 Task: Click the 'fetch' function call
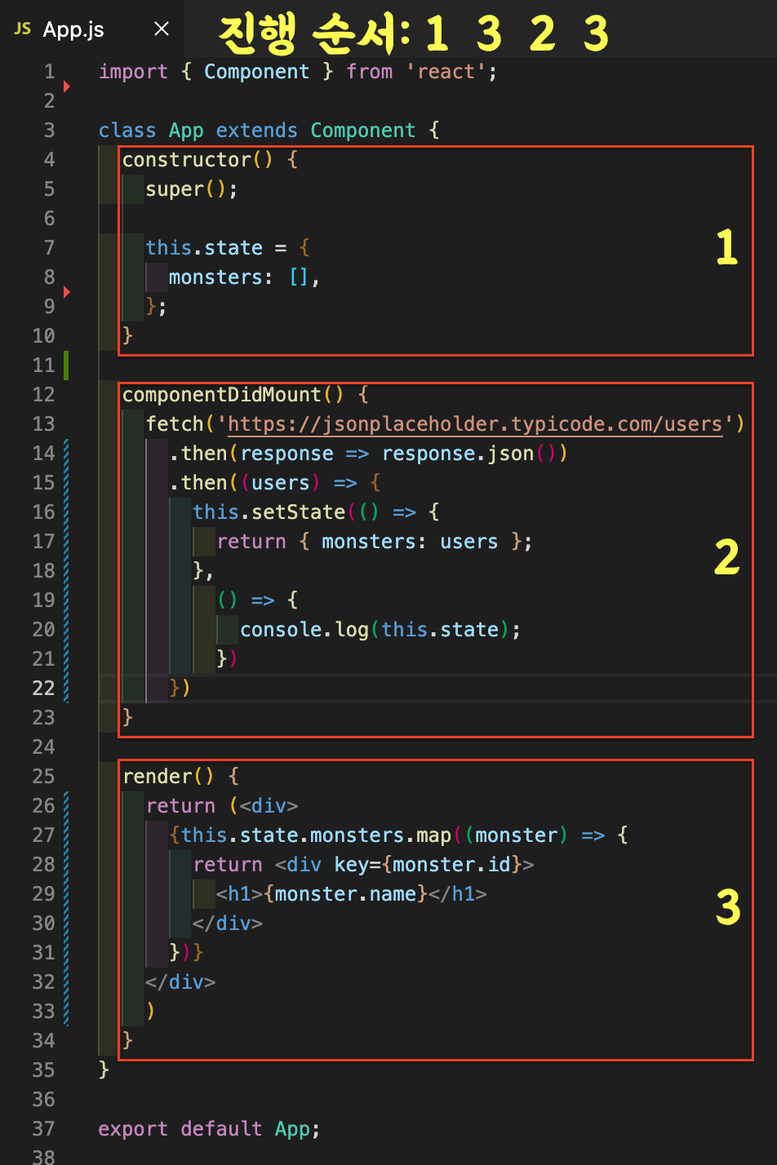[x=175, y=424]
